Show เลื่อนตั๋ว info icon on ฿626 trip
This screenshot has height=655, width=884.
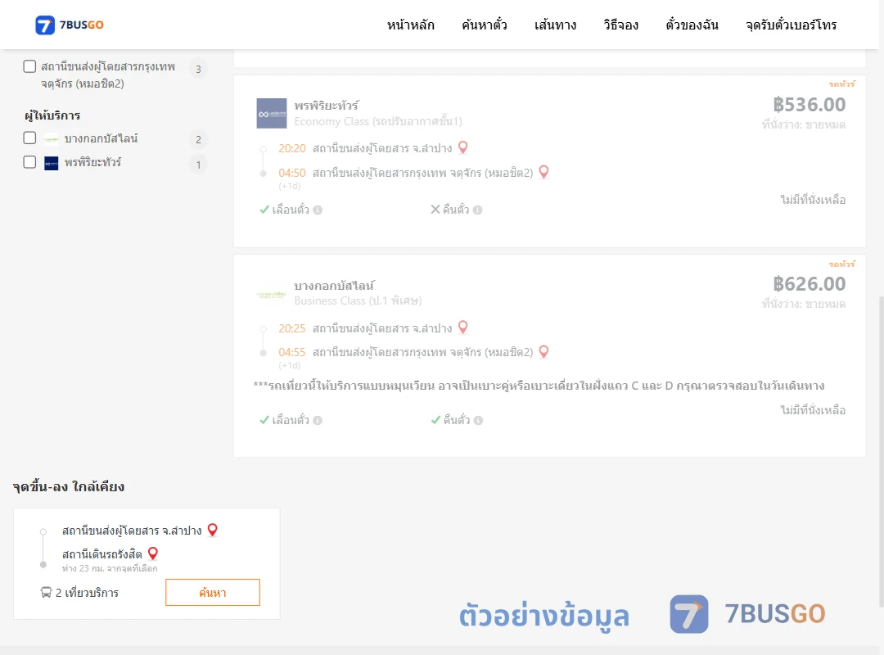[318, 420]
